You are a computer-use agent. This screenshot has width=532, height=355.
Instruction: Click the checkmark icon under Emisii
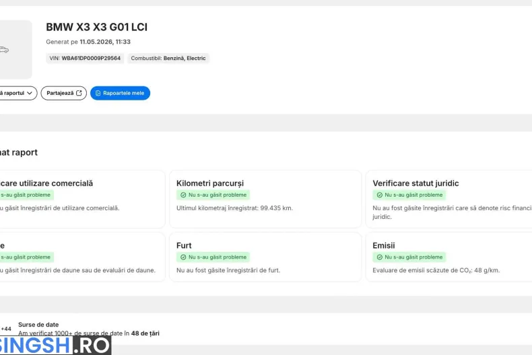tap(380, 257)
